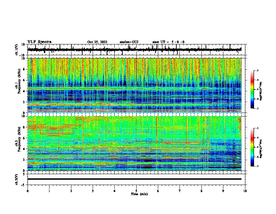Click the 'ch.1(V)' waveform axis label

pyautogui.click(x=17, y=50)
